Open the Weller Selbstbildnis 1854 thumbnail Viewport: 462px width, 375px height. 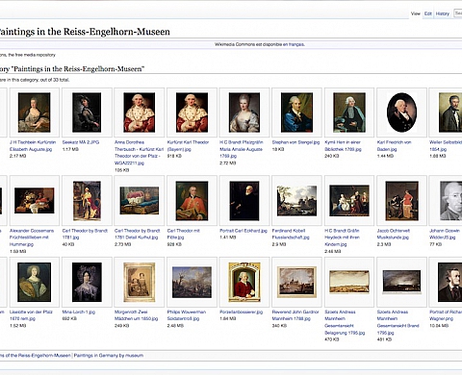(x=450, y=112)
